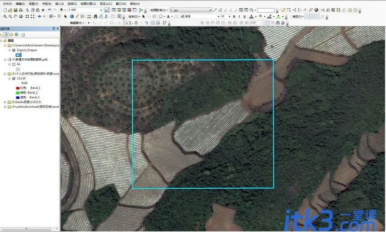386x232 pixels.
Task: Open the Insert (插入) menu
Action: pos(59,4)
